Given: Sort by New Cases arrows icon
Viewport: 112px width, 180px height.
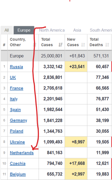Looking at the screenshot, I should pos(83,45).
